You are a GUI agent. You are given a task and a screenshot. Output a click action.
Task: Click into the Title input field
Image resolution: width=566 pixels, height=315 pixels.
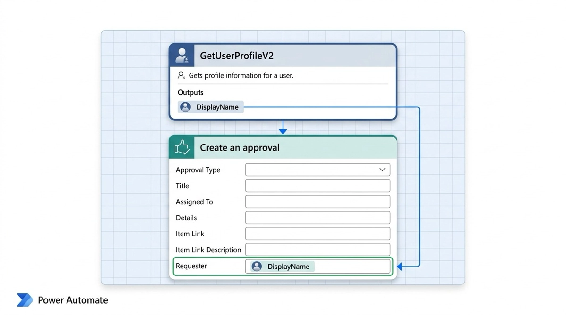tap(317, 186)
